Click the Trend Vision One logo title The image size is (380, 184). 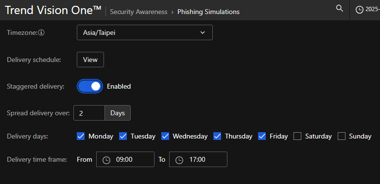click(x=53, y=10)
